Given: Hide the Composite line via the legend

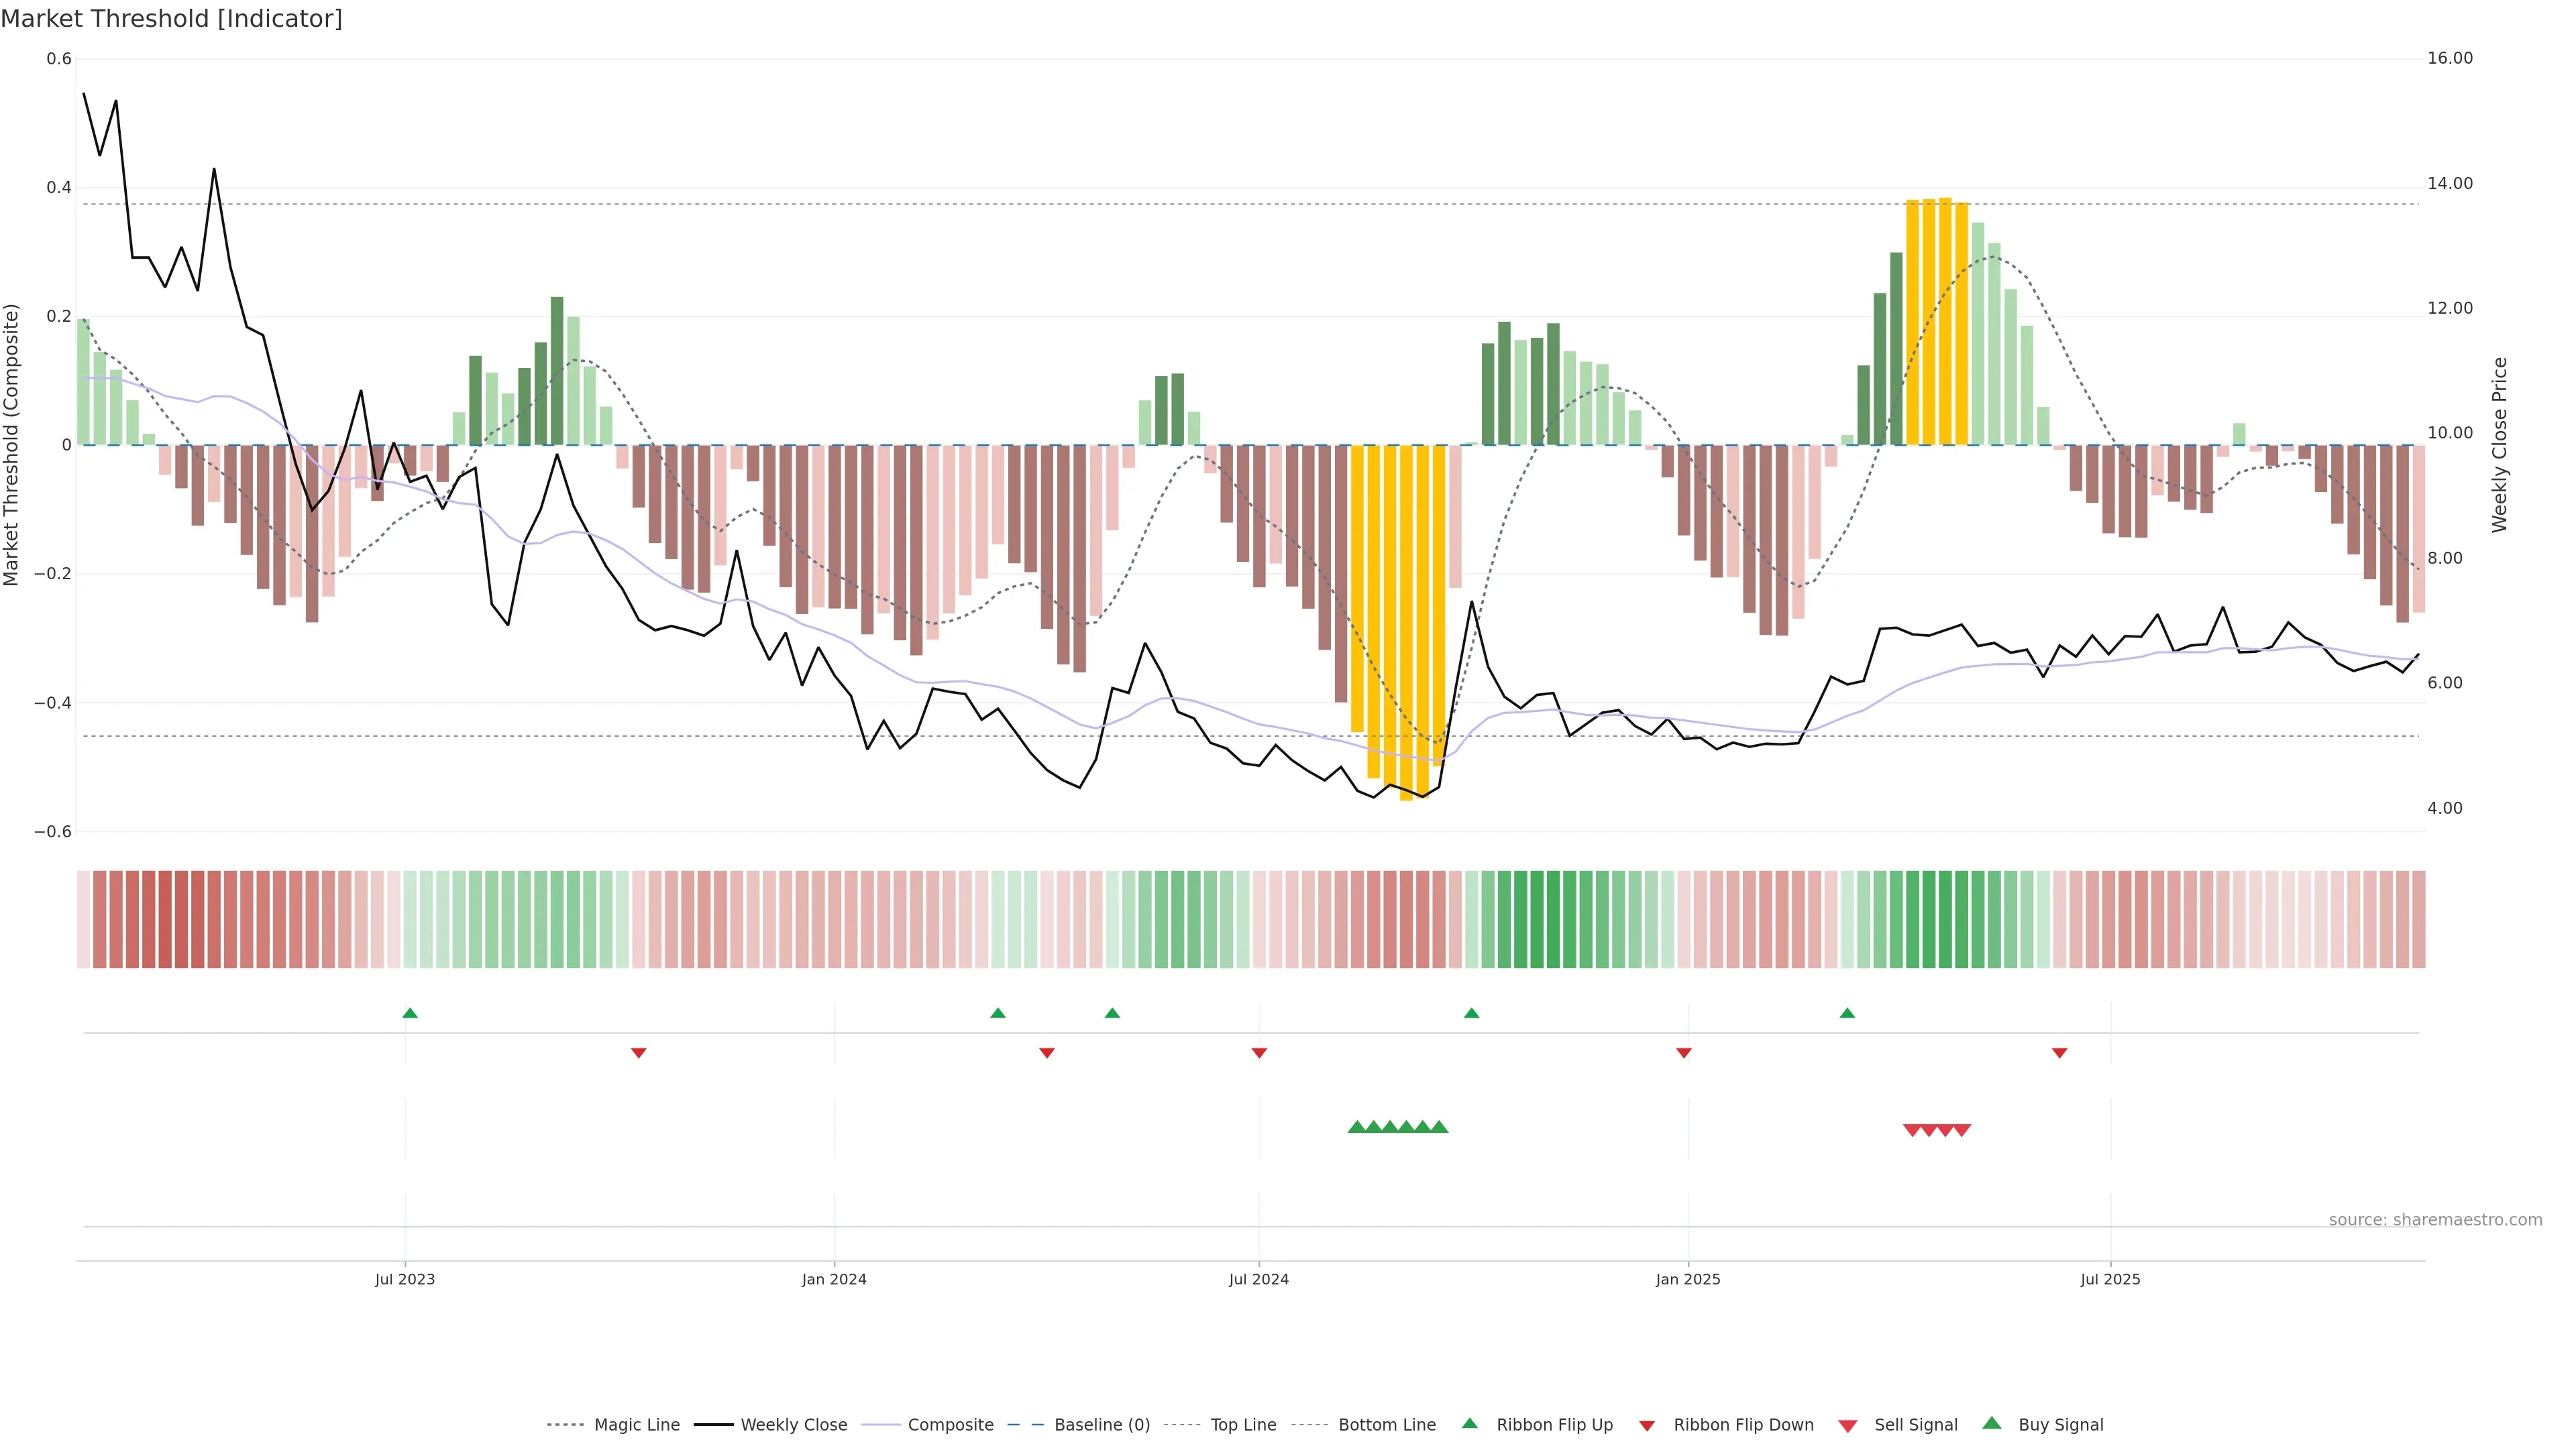Looking at the screenshot, I should click(950, 1425).
